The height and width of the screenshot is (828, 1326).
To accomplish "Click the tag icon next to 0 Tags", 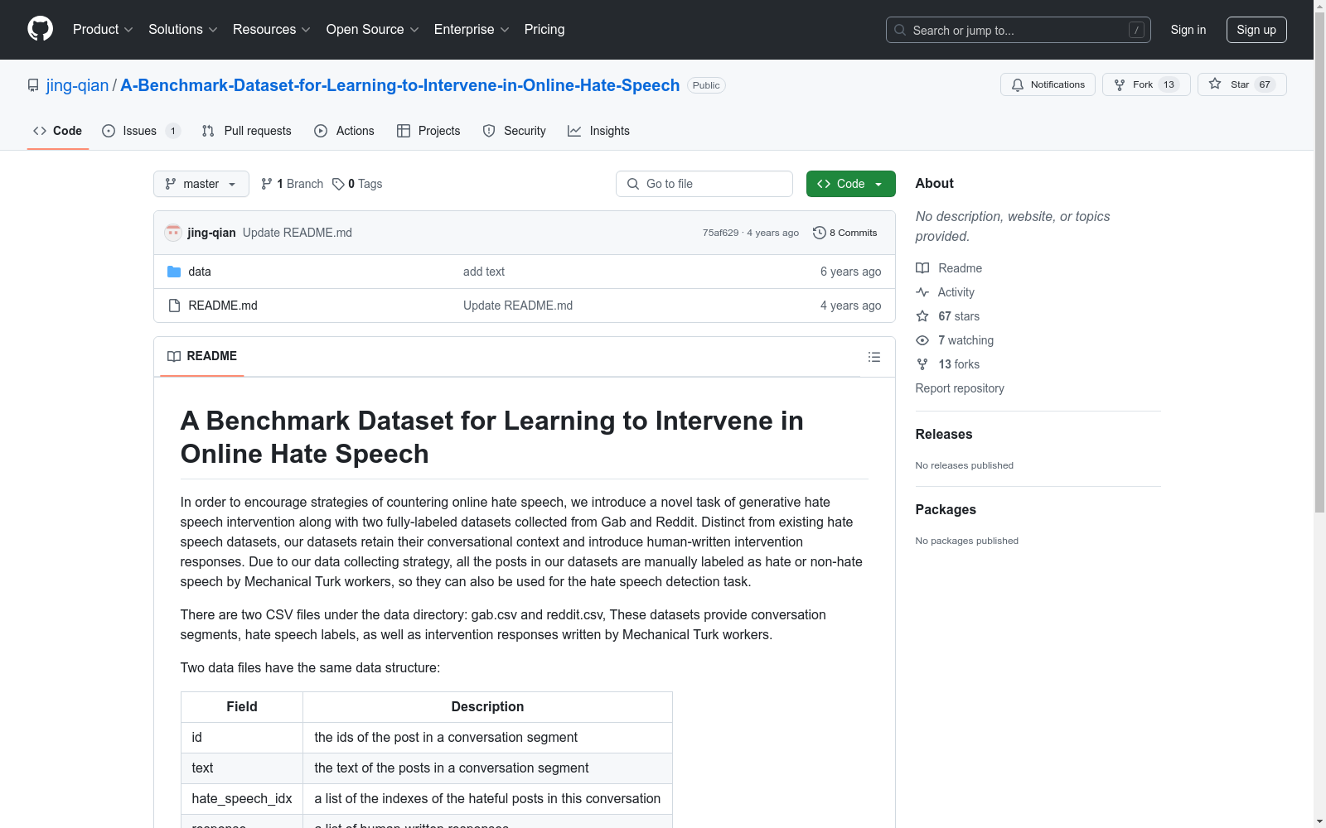I will point(338,184).
